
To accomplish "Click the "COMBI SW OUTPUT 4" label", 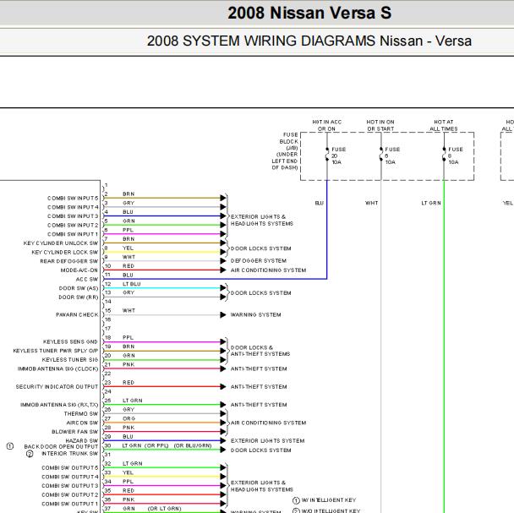I will (70, 477).
